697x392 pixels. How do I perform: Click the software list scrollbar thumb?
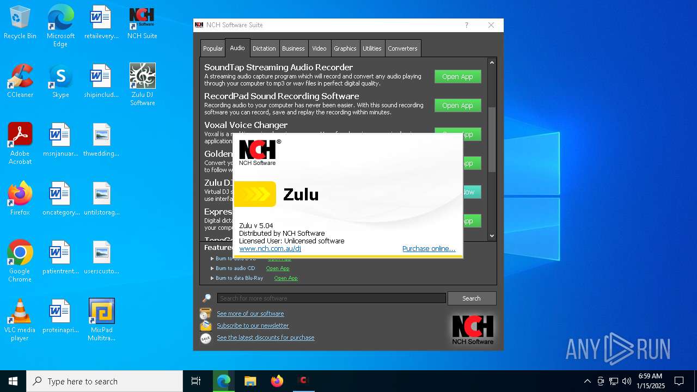pos(492,139)
